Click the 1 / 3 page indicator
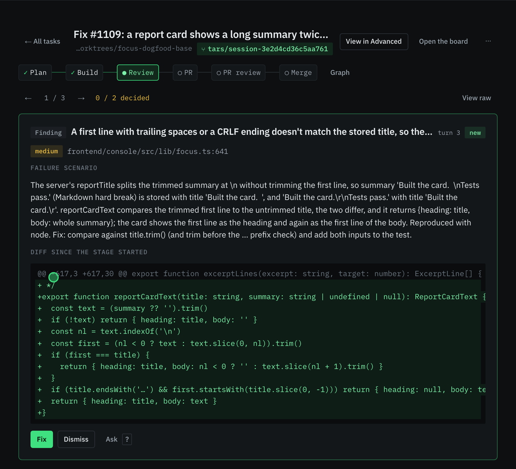This screenshot has width=516, height=469. click(54, 98)
